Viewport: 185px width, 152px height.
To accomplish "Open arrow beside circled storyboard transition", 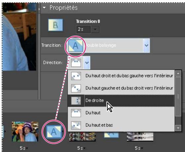I will point(63,131).
